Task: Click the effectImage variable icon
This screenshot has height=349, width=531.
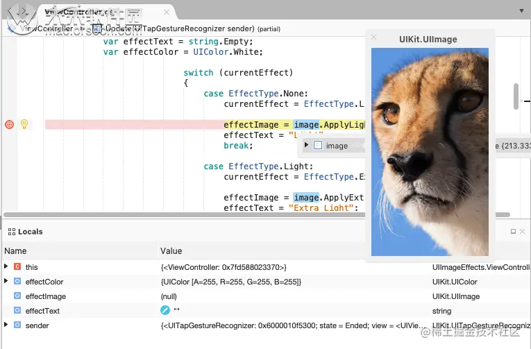Action: pyautogui.click(x=17, y=296)
